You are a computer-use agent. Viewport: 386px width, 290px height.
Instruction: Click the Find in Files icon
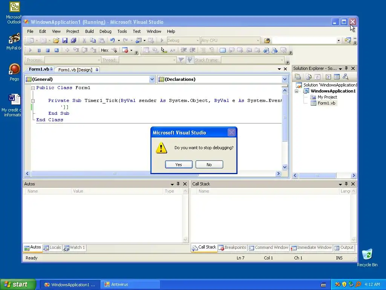267,40
